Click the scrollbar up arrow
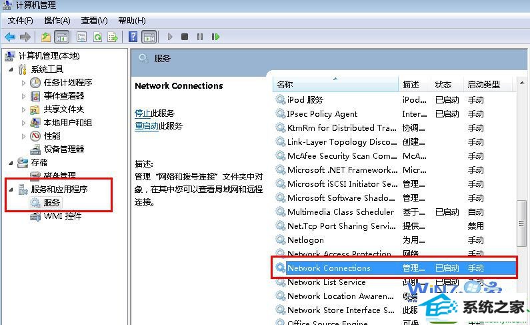530x325 pixels. click(522, 83)
